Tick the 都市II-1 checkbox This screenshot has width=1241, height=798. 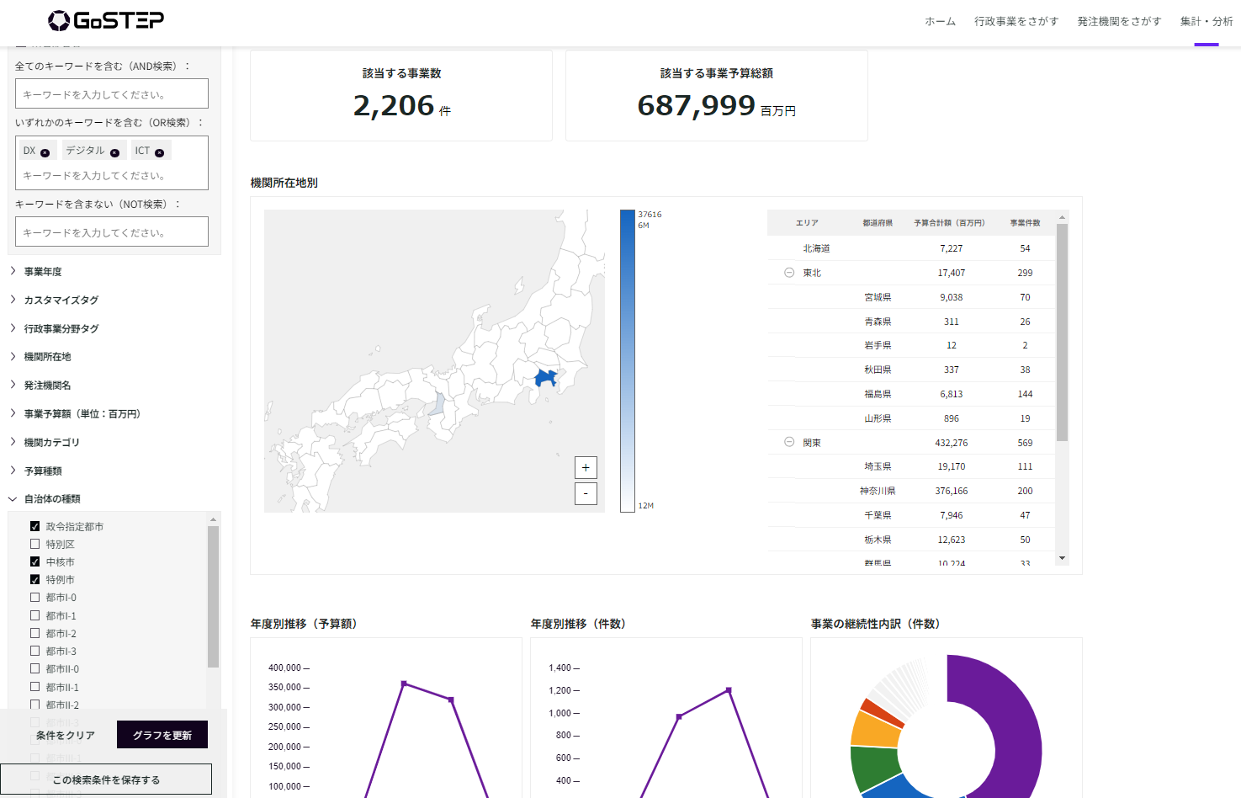[x=34, y=687]
